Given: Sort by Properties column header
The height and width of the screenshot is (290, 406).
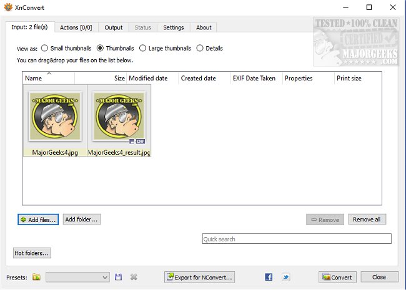Looking at the screenshot, I should (309, 78).
